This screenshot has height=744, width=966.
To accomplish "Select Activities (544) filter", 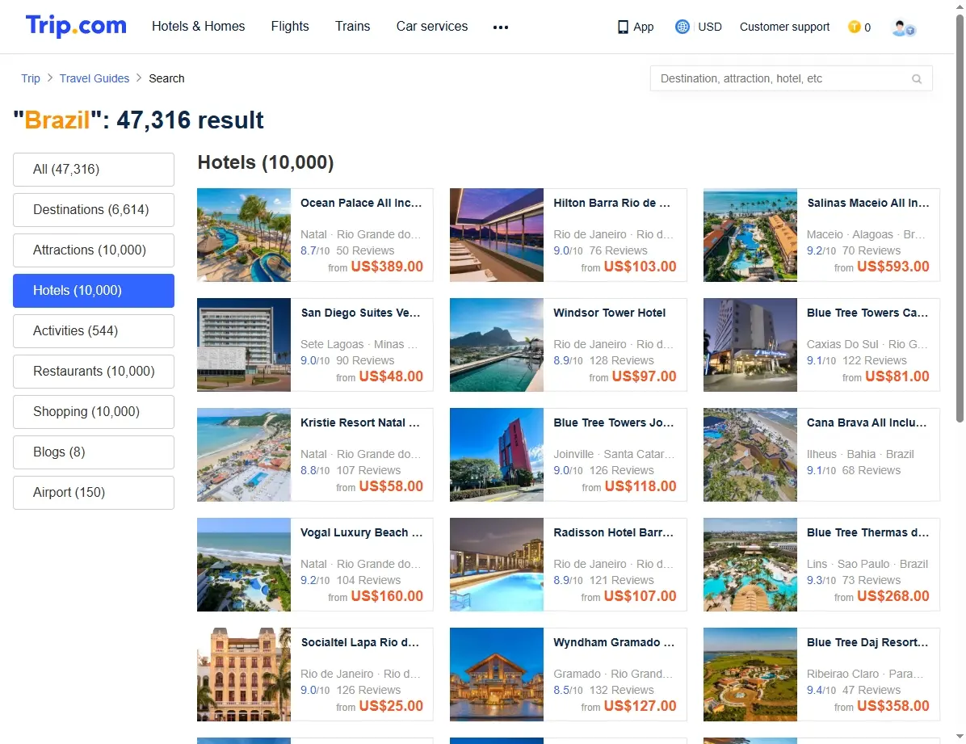I will [94, 331].
